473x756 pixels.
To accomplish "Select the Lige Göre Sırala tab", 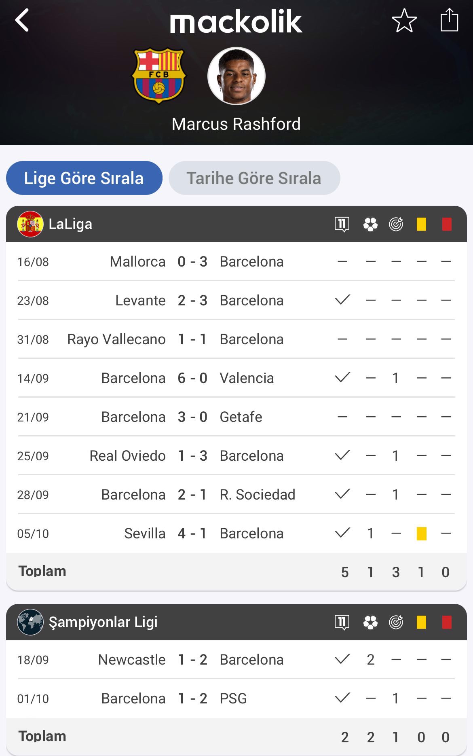I will tap(84, 178).
